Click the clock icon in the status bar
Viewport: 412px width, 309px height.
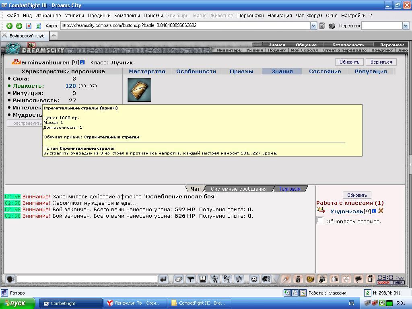click(287, 293)
